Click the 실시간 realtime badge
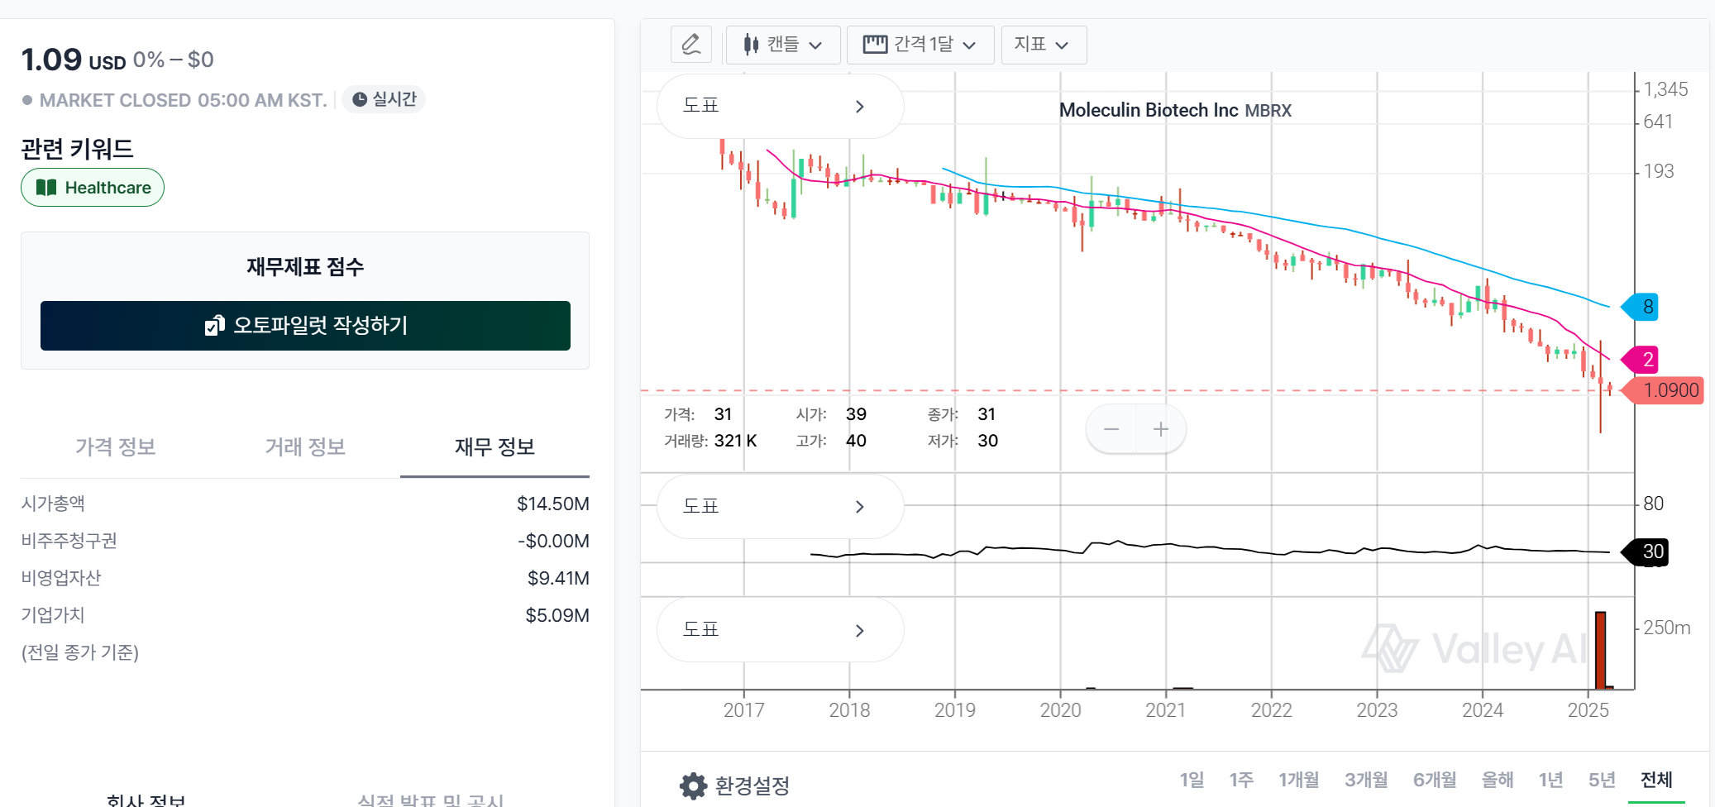The image size is (1715, 807). coord(384,99)
